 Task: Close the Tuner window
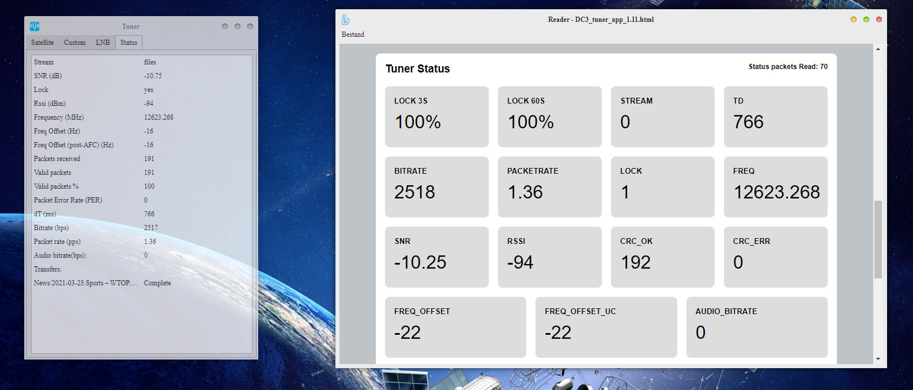250,26
